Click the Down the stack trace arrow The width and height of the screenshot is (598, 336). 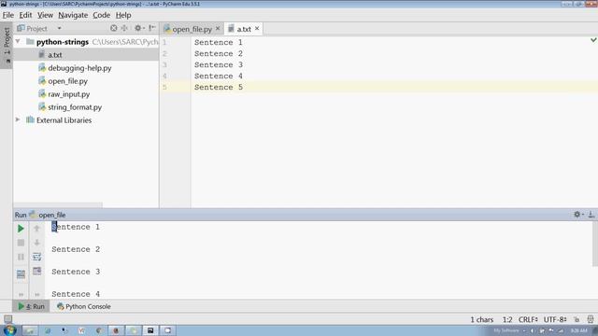[37, 243]
